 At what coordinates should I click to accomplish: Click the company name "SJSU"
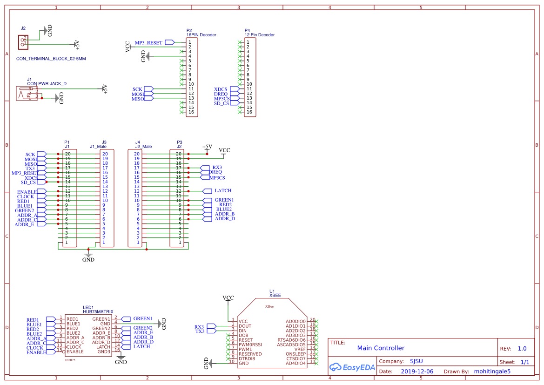pos(416,361)
